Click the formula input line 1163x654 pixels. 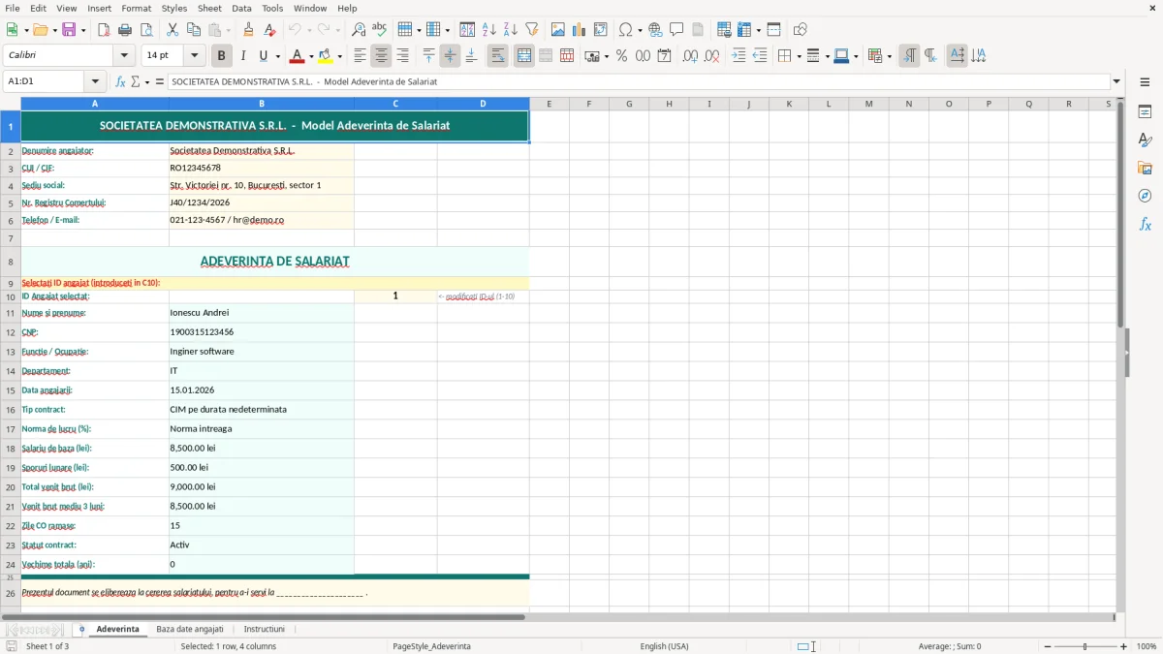coord(639,82)
